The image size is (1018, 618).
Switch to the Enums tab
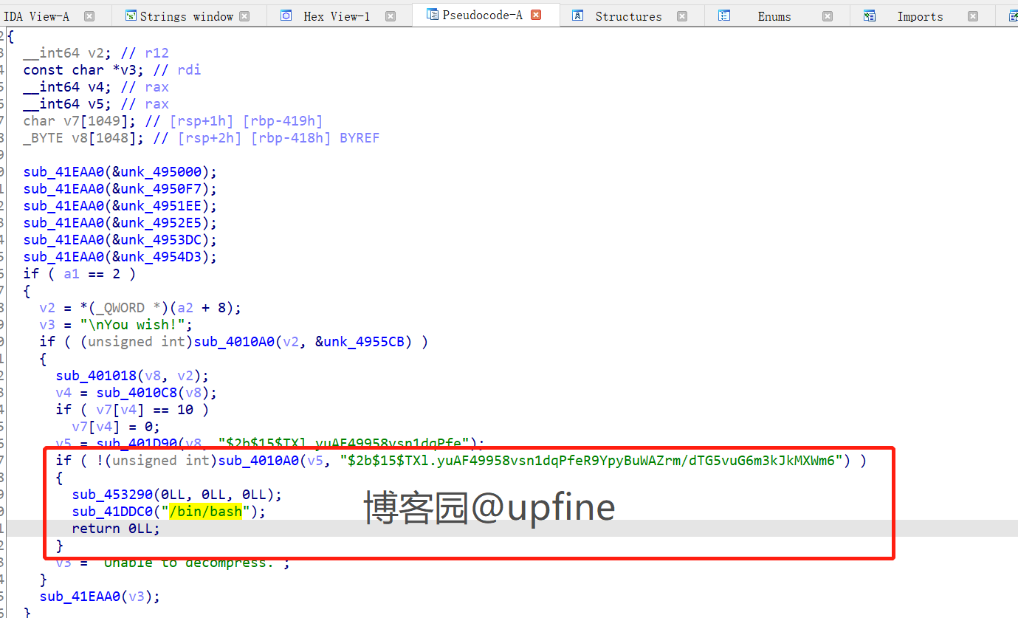774,16
